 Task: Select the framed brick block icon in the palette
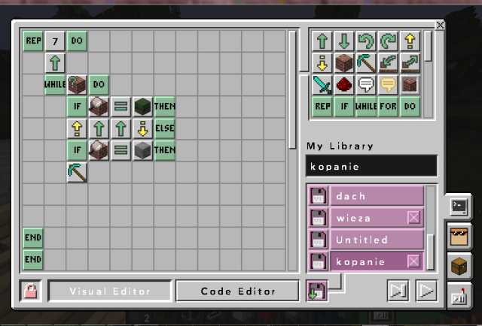point(410,85)
